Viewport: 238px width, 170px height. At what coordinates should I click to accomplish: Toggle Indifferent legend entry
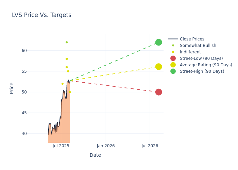pos(190,52)
